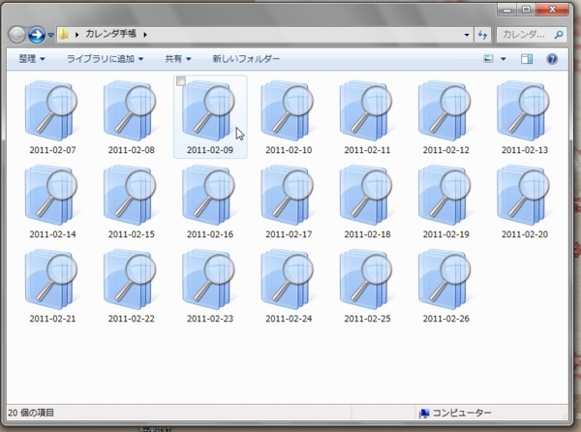This screenshot has width=581, height=432.
Task: Pick the 2011-02-20 search folder icon
Action: coord(523,195)
